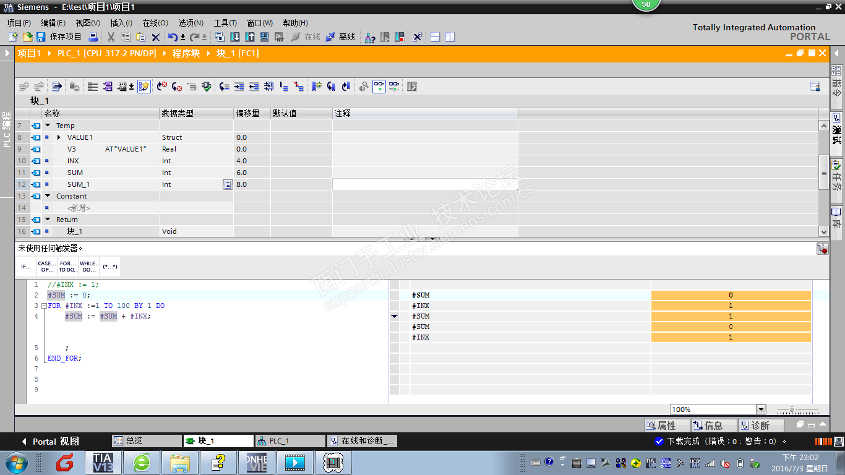The height and width of the screenshot is (475, 845).
Task: Click the Windows Start button
Action: pos(17,463)
